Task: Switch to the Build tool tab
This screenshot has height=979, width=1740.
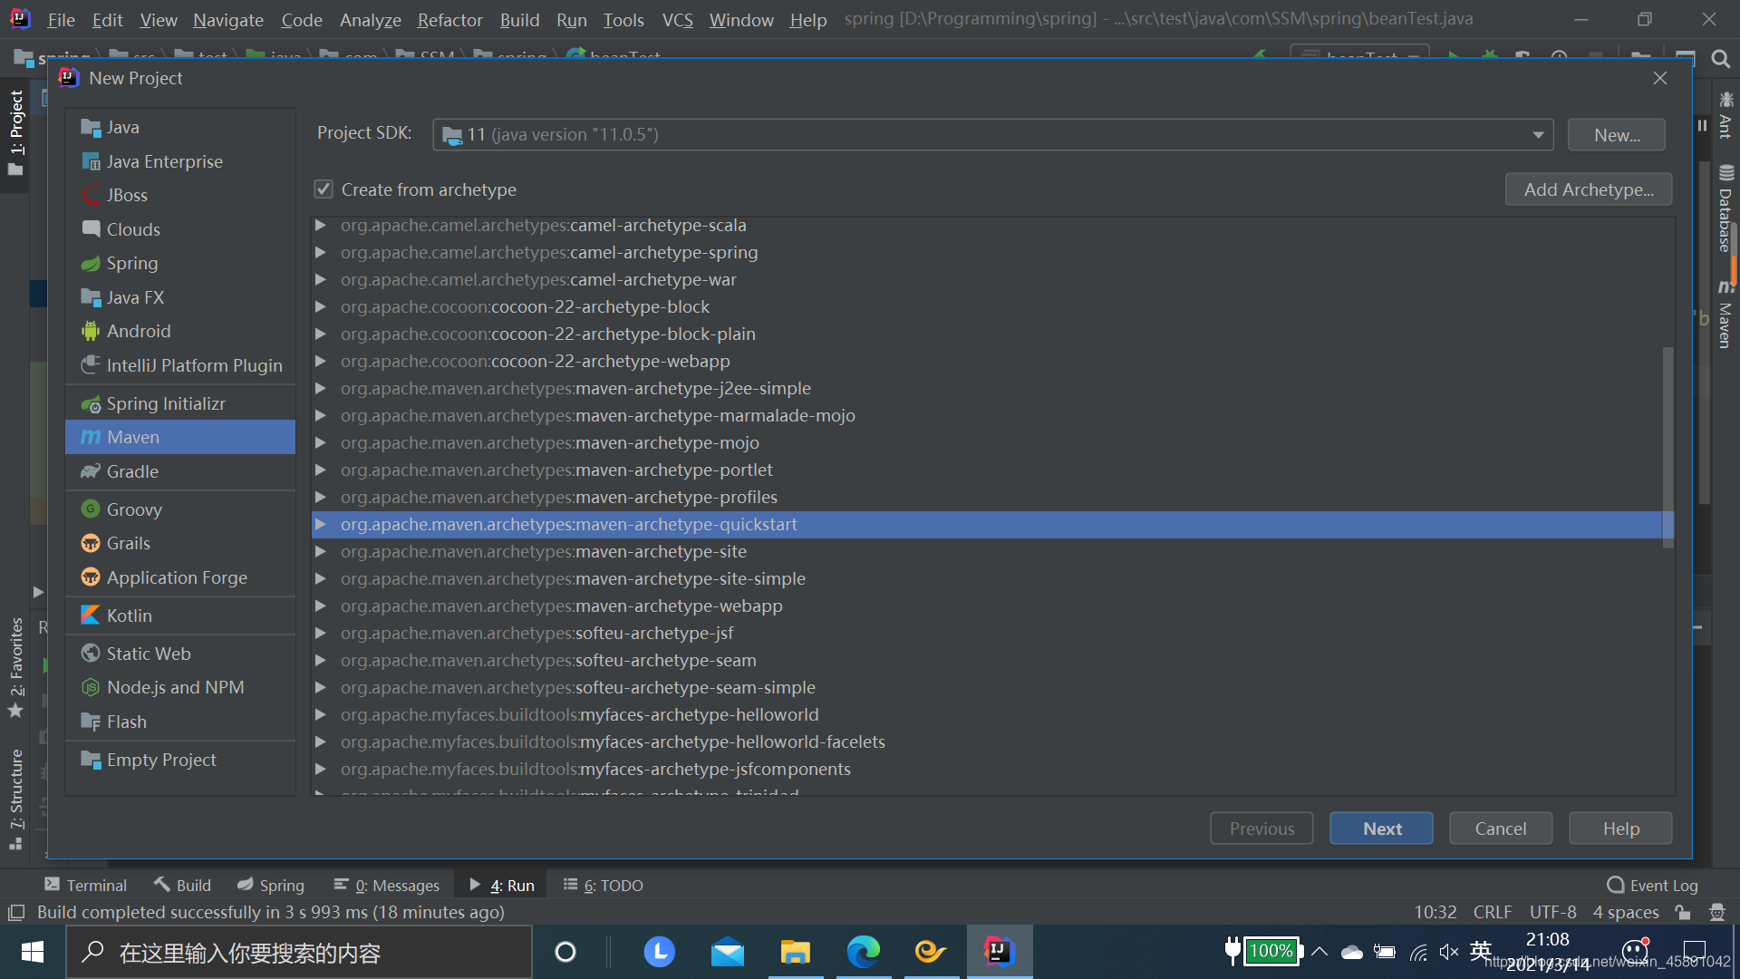Action: [x=182, y=885]
